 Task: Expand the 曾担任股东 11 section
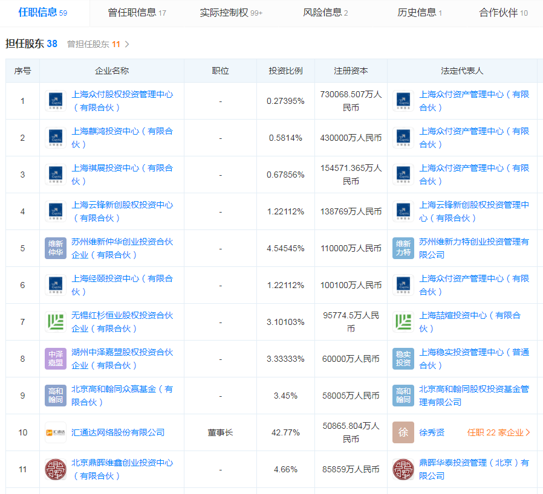pos(98,44)
